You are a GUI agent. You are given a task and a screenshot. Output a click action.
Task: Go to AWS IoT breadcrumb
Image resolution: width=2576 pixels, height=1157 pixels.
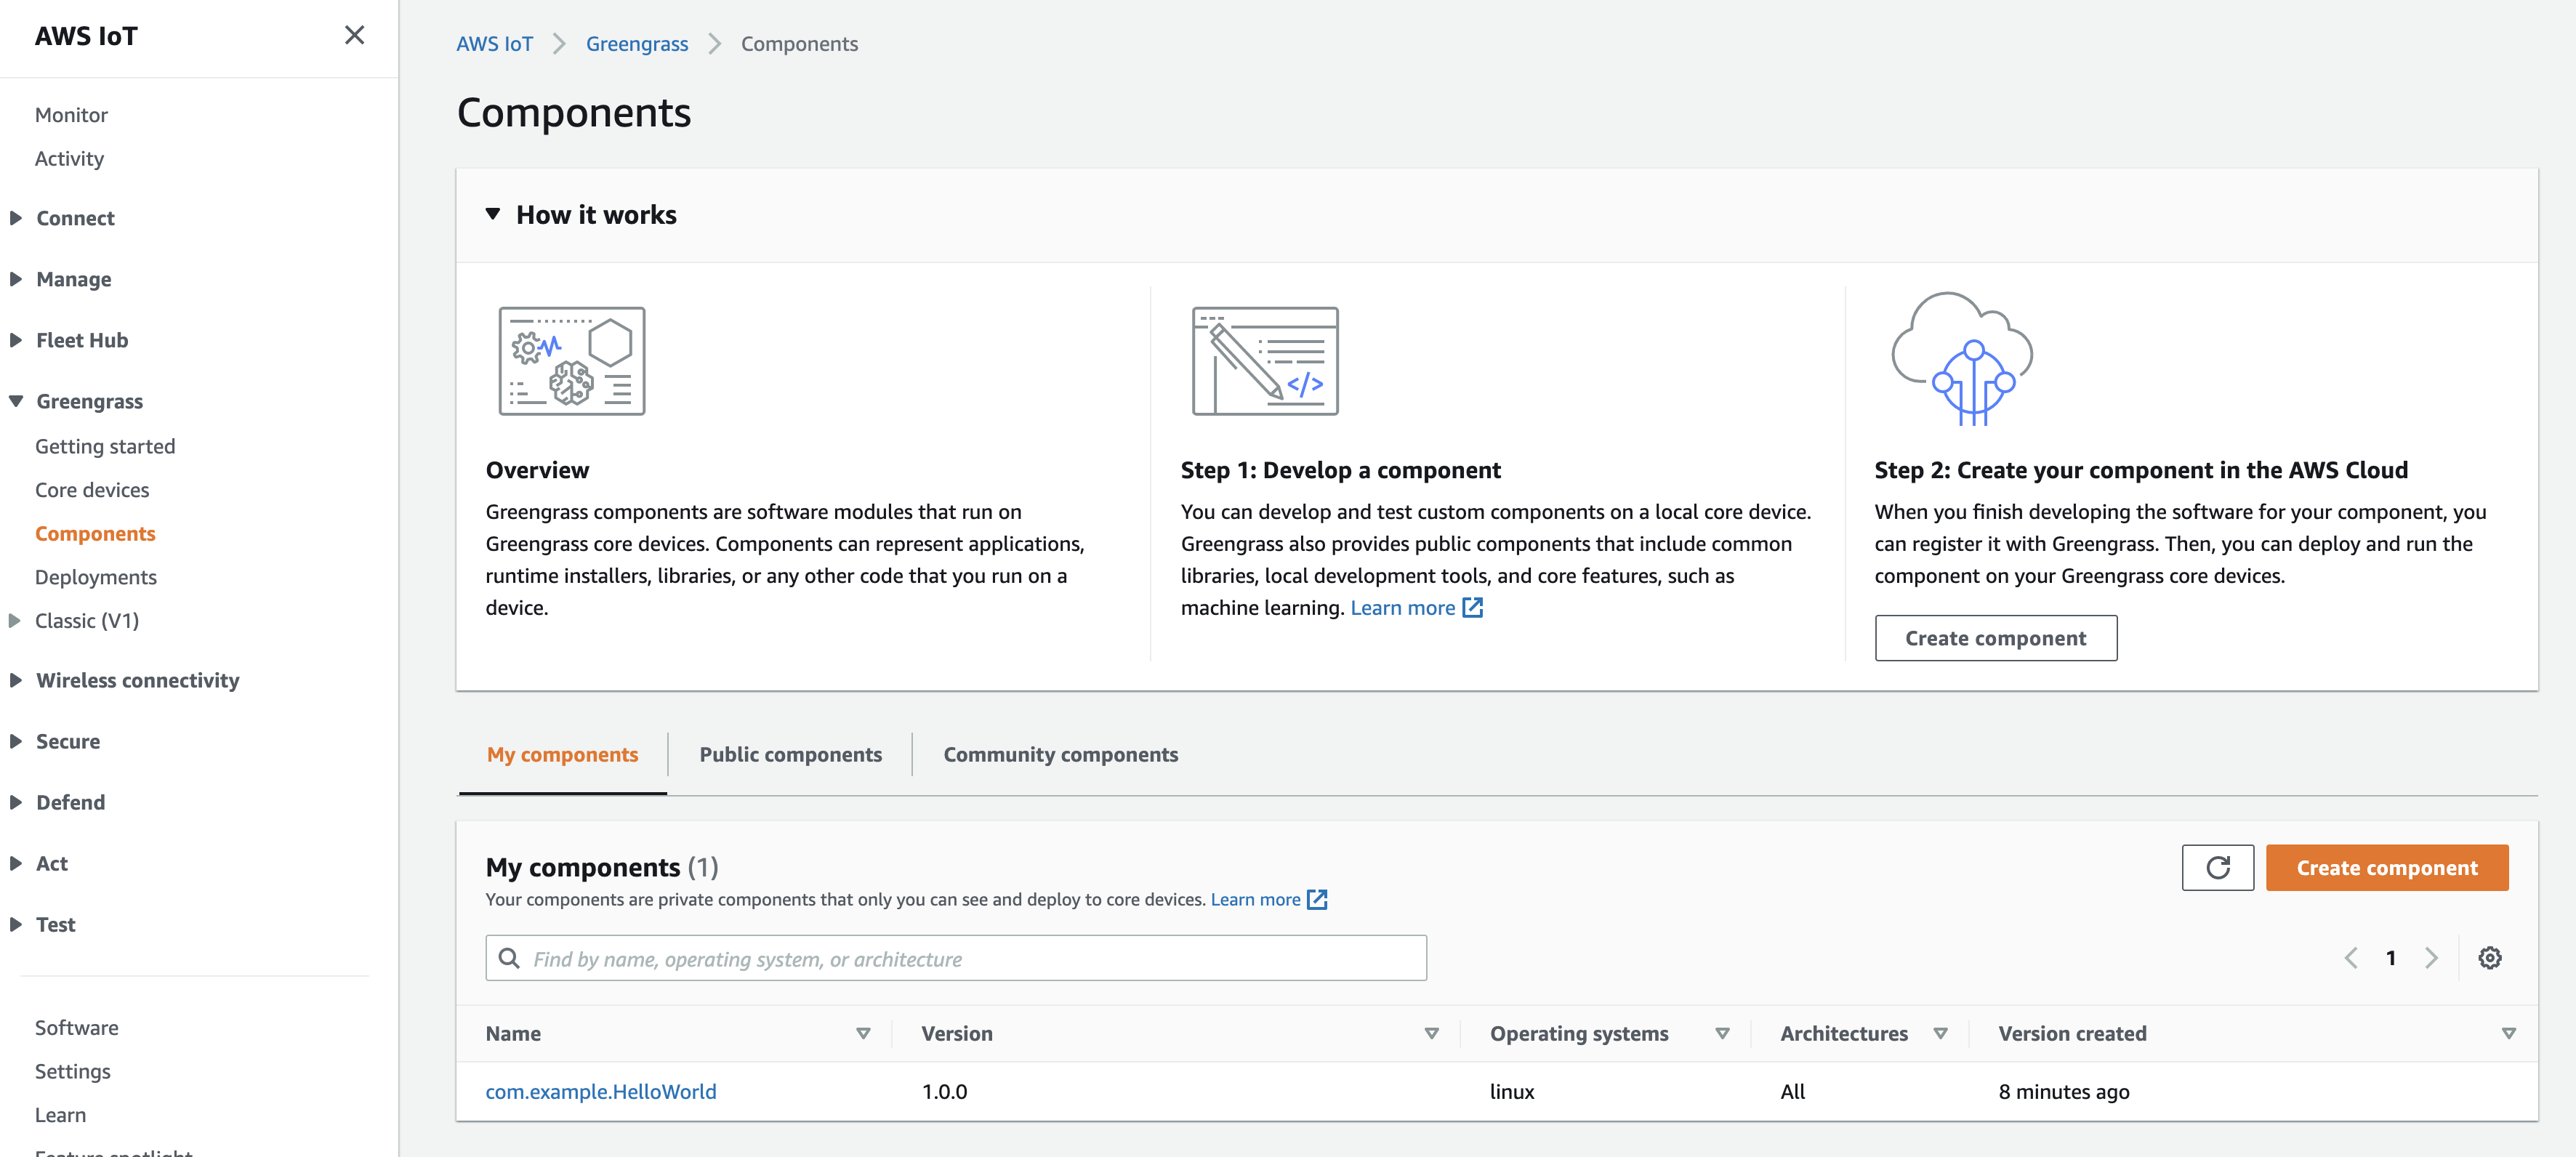[x=494, y=44]
